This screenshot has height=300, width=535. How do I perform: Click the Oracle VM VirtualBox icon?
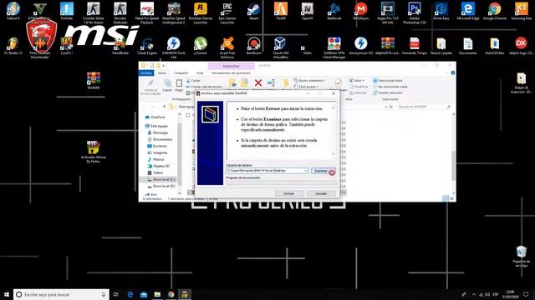coord(281,47)
